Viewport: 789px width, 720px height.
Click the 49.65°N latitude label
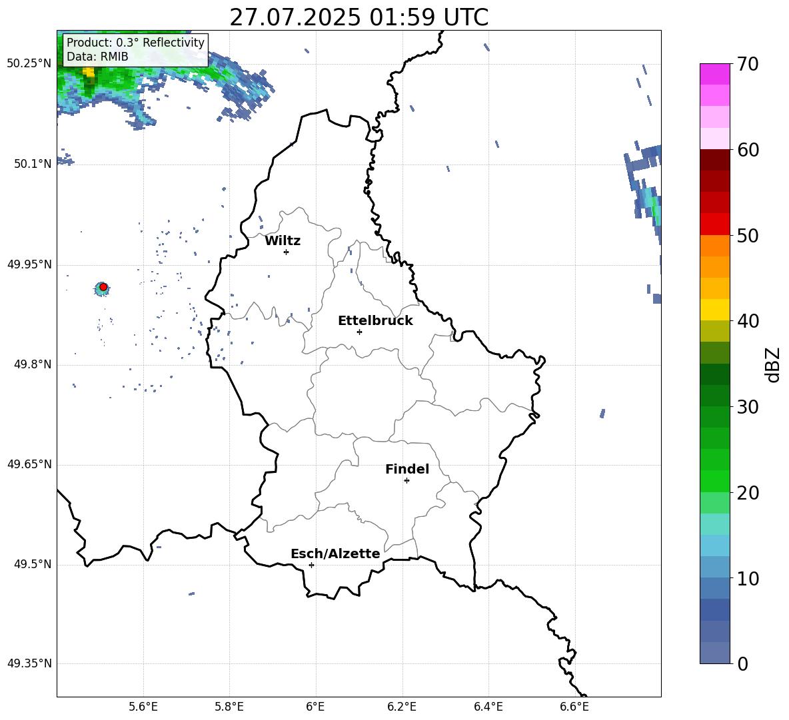click(29, 464)
